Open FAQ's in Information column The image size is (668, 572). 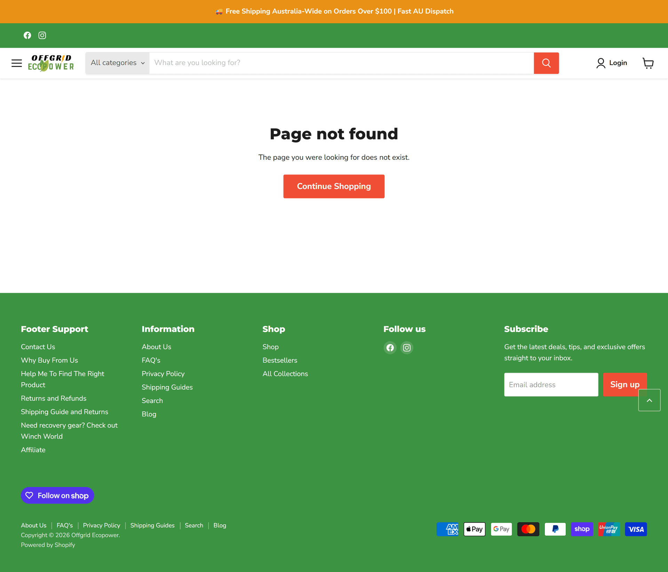[151, 360]
